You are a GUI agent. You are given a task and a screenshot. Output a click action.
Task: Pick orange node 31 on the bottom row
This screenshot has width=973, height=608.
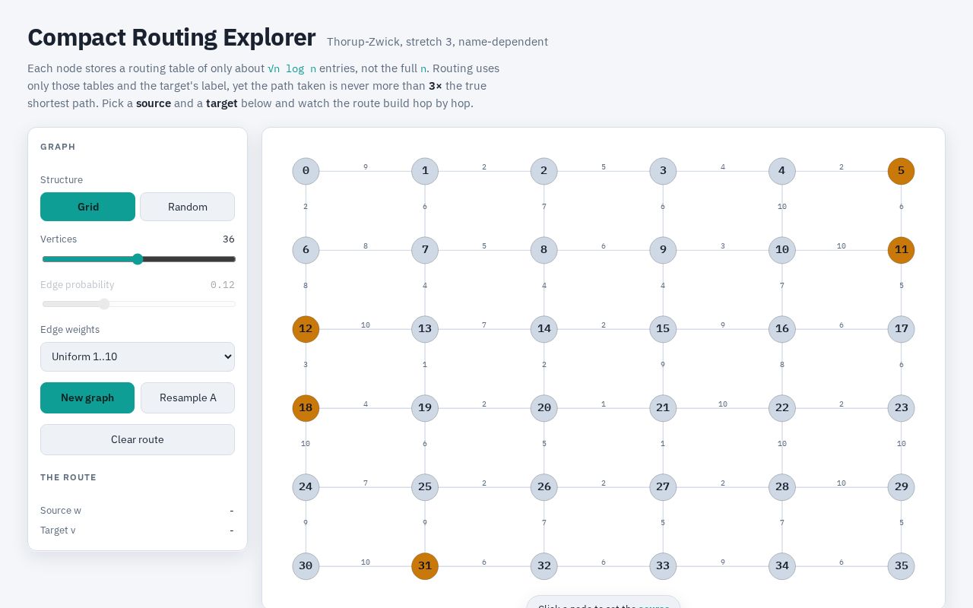tap(425, 566)
